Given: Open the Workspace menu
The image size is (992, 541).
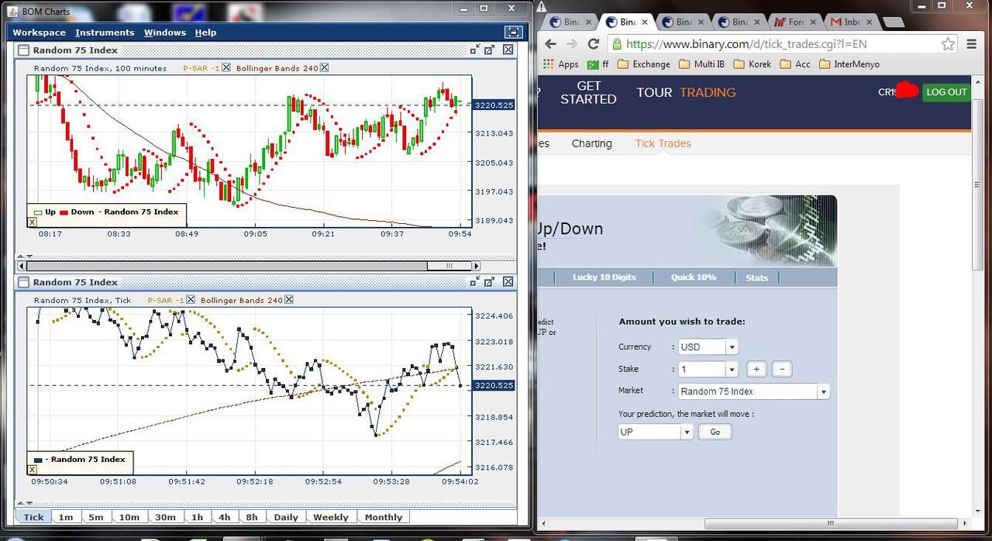Looking at the screenshot, I should pos(39,33).
